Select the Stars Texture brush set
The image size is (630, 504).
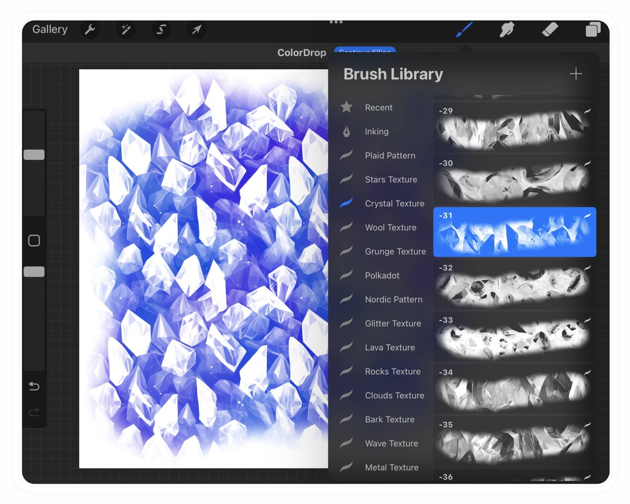point(383,180)
